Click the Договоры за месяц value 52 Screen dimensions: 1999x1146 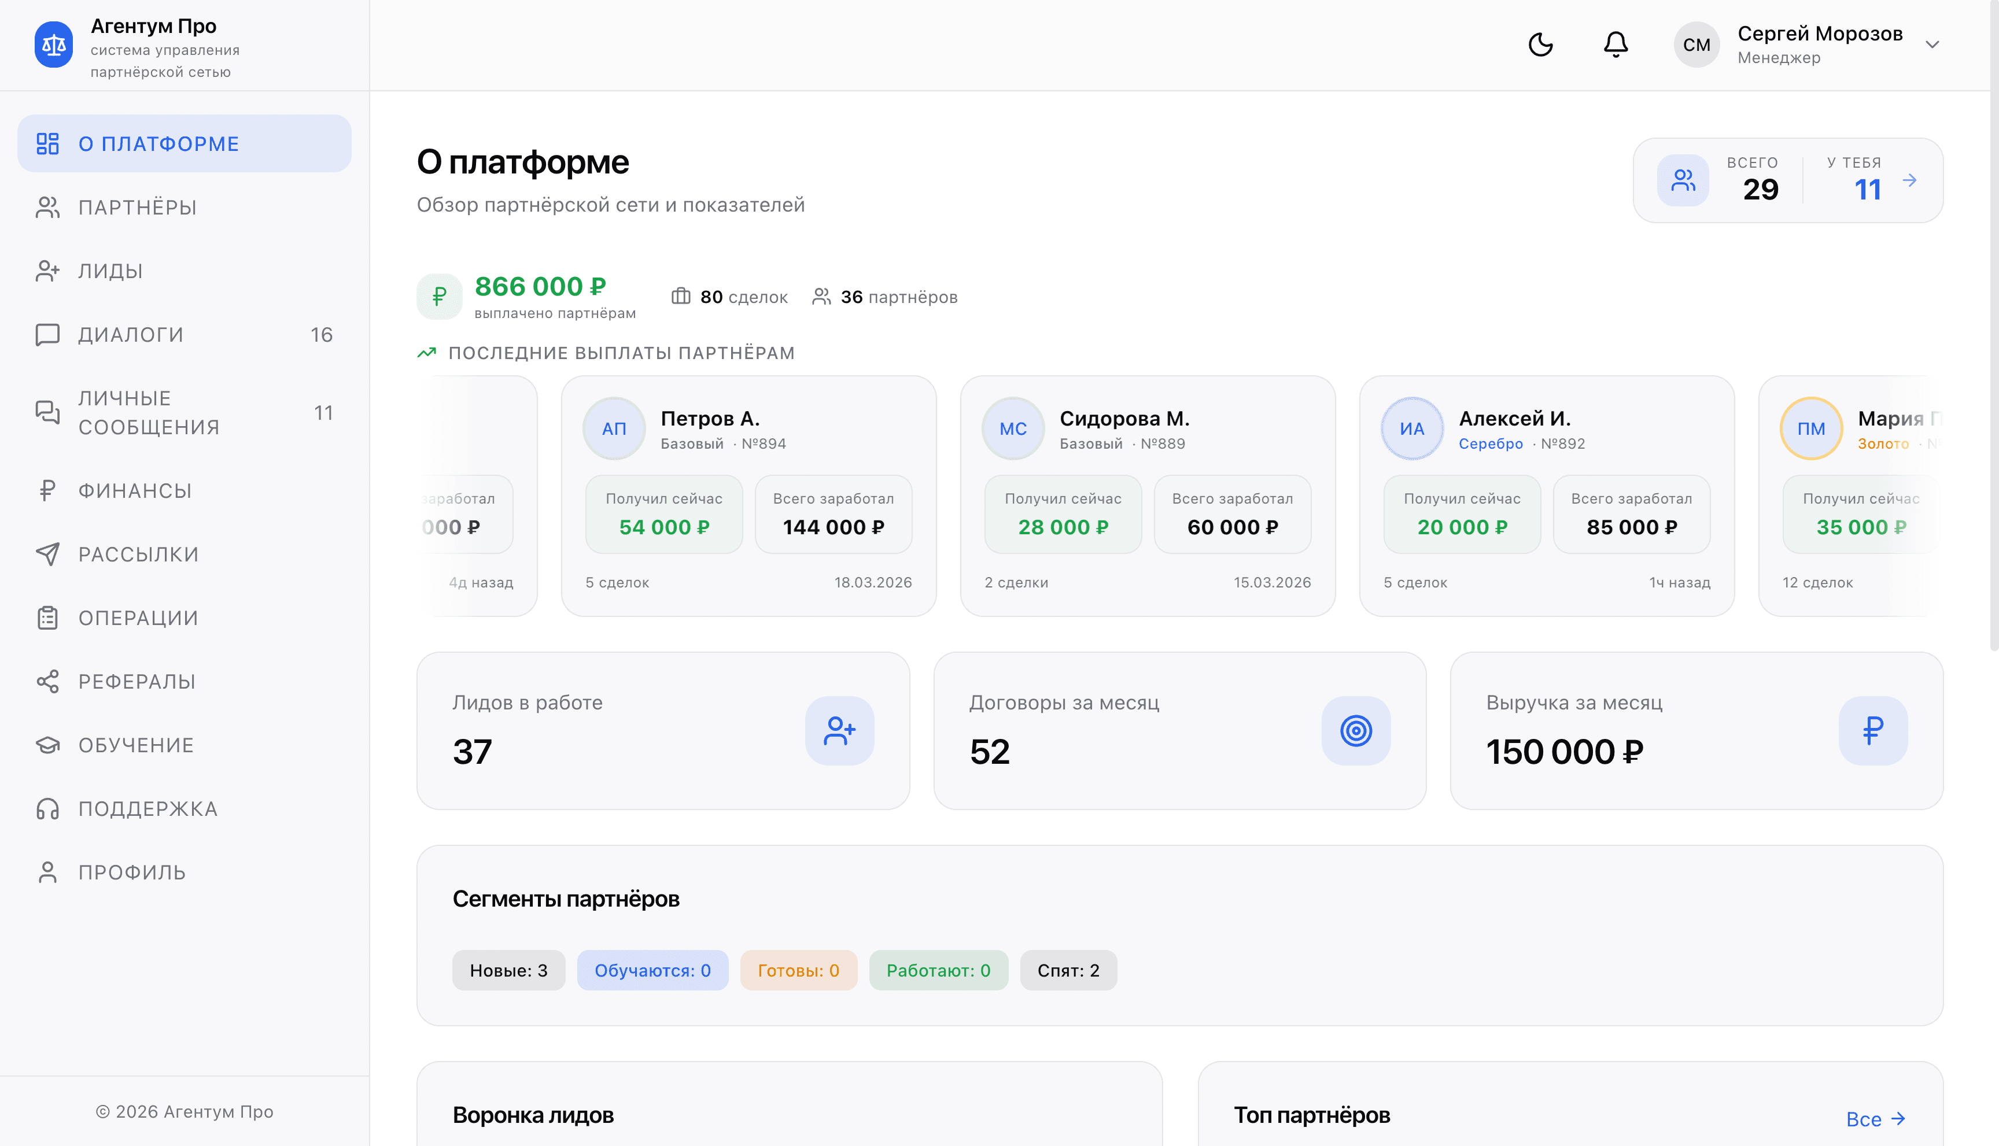click(990, 752)
